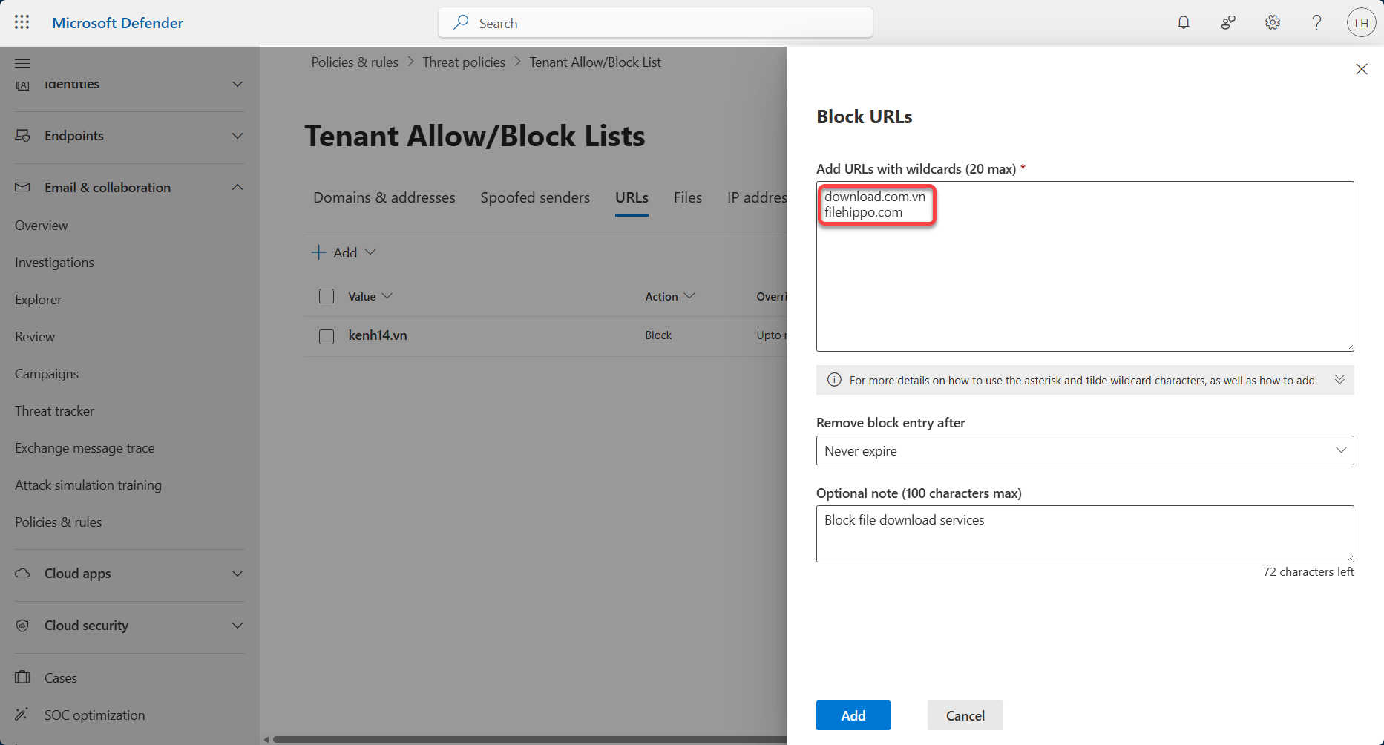Collapse the navigation hamburger menu
1384x745 pixels.
pyautogui.click(x=22, y=63)
